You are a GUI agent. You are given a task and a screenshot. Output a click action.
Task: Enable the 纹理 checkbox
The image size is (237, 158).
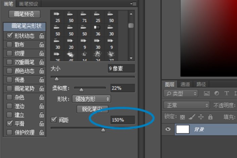[9, 53]
